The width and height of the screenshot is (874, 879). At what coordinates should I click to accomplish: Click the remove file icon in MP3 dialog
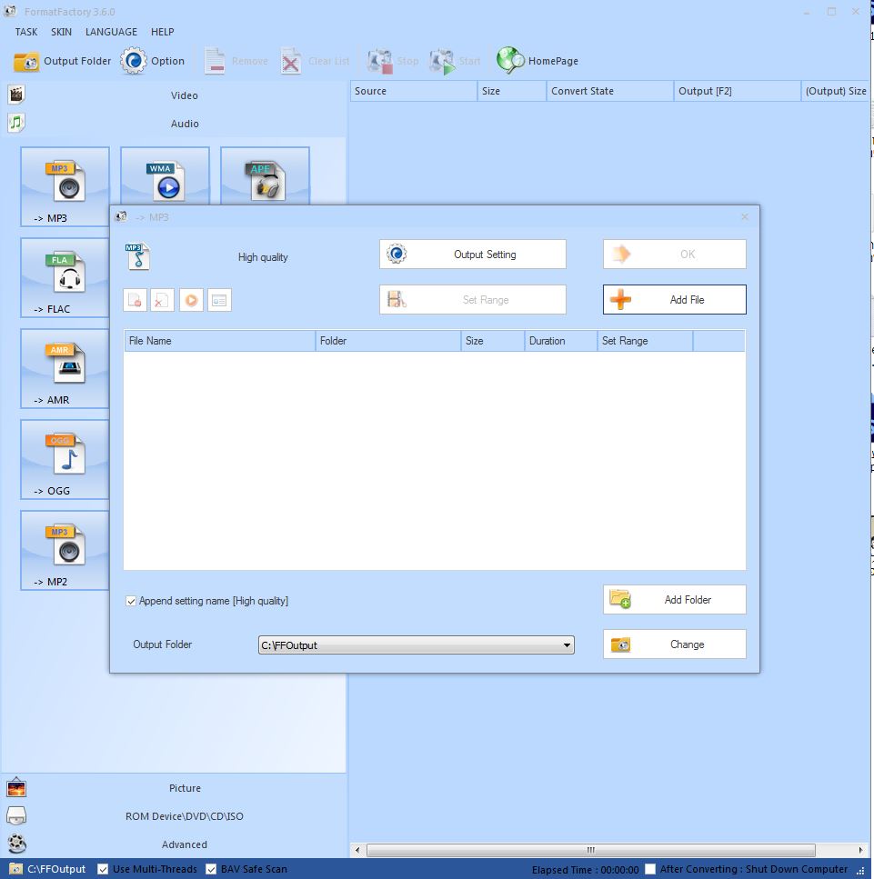(136, 300)
